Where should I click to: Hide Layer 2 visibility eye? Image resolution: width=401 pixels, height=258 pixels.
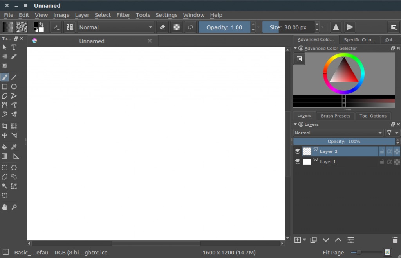pyautogui.click(x=297, y=151)
